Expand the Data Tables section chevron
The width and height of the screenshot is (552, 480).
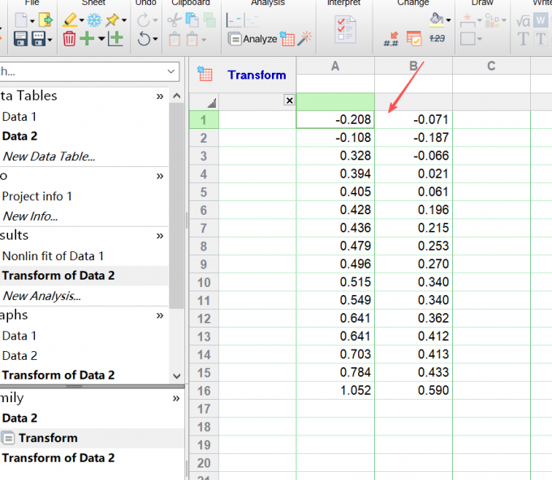(160, 96)
